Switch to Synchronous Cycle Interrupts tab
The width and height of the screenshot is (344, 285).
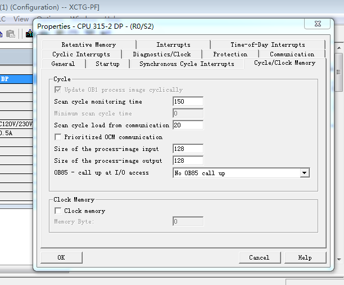click(x=187, y=64)
